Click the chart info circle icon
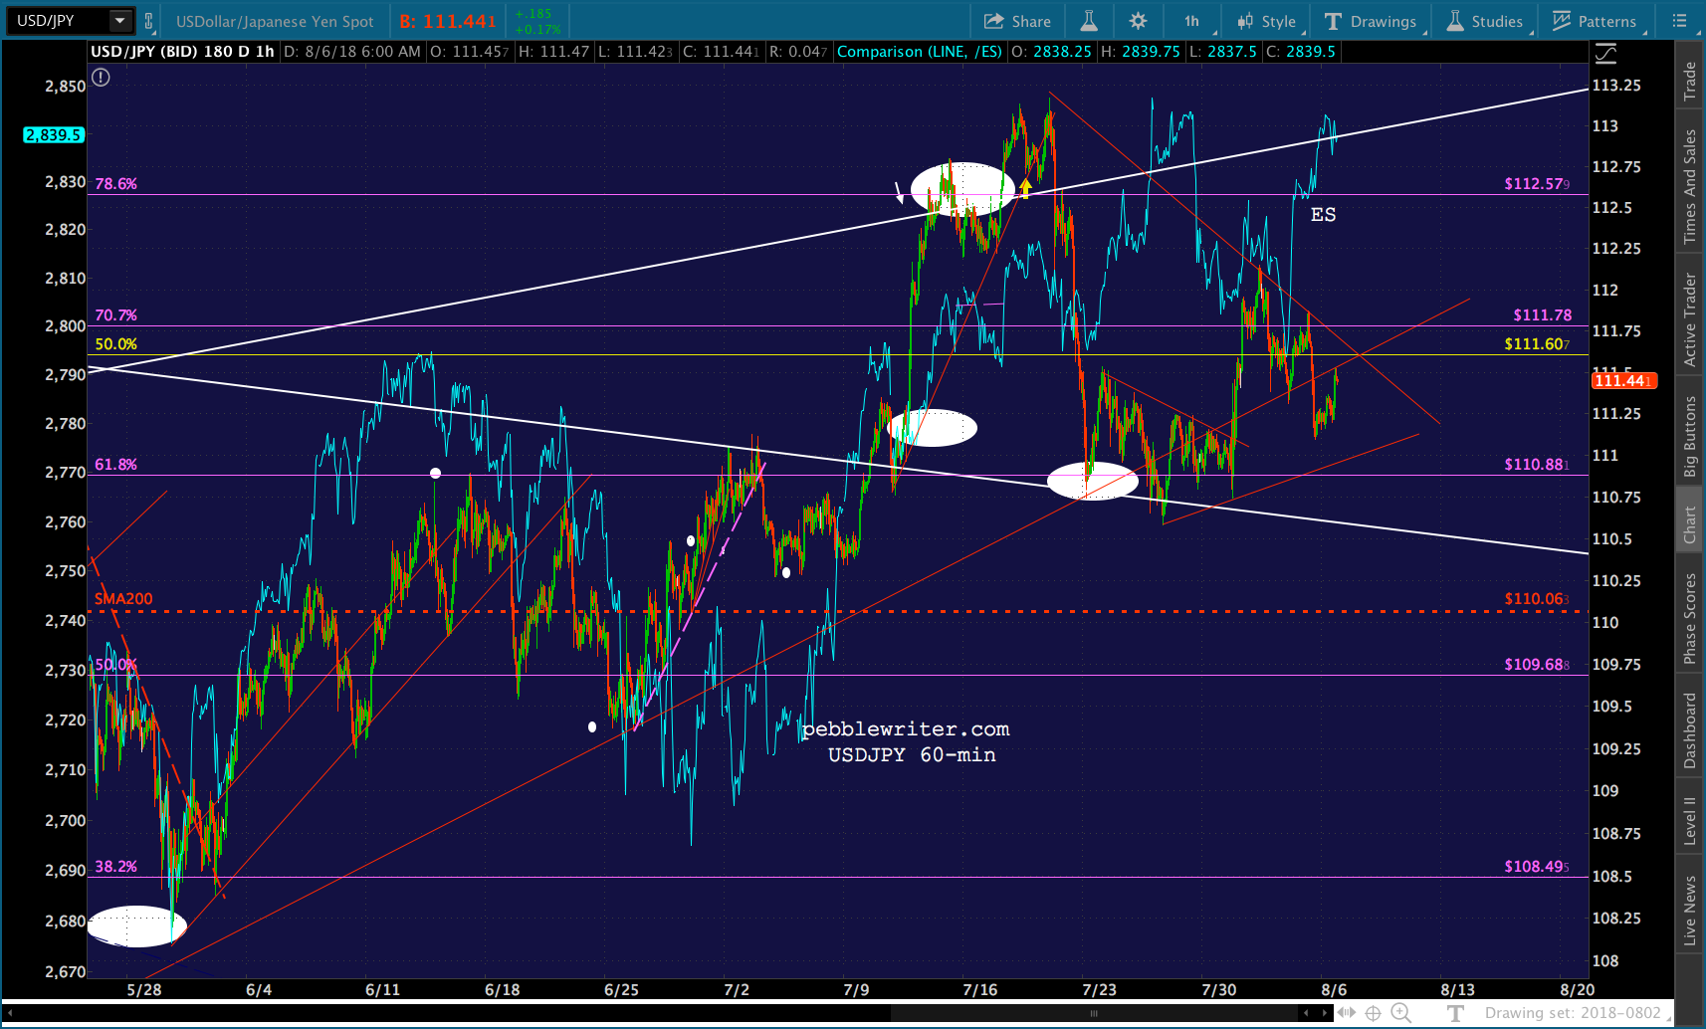The image size is (1706, 1029). 101,77
